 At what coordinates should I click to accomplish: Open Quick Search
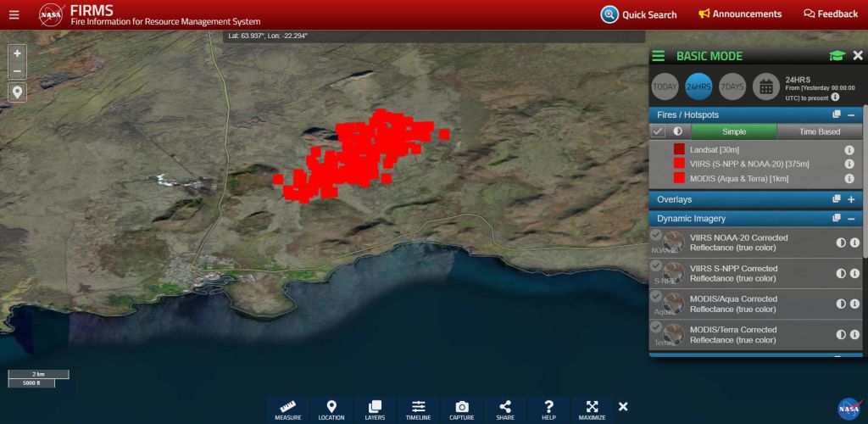coord(639,14)
